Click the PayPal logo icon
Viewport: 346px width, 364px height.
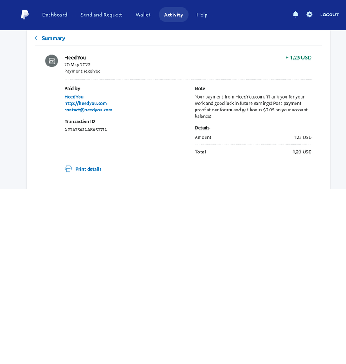25,15
